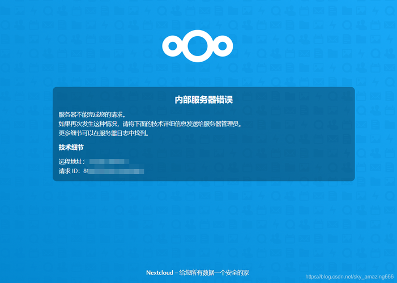Viewport: 397px width, 283px height.
Task: Click the sentence starting 如果再次发生这种情况
Action: point(151,124)
